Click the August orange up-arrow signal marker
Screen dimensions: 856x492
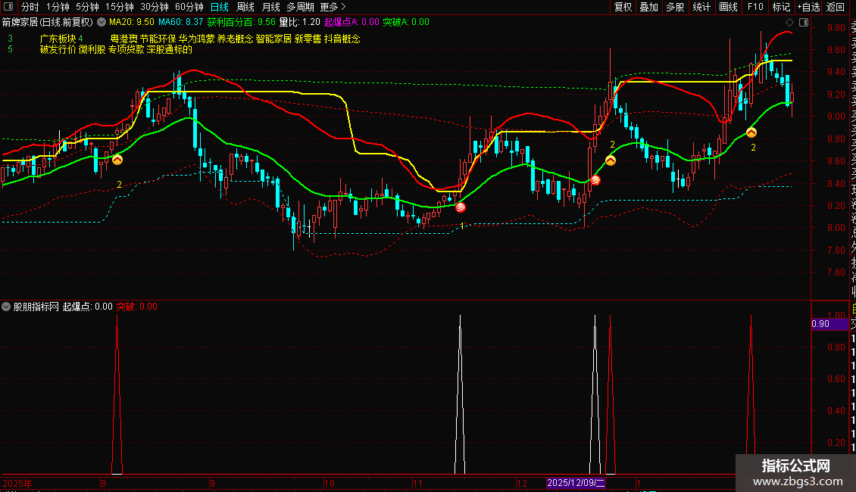click(x=117, y=160)
